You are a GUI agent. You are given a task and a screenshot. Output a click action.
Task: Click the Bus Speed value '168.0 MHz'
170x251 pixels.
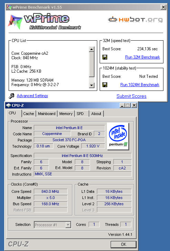pyautogui.click(x=50, y=204)
